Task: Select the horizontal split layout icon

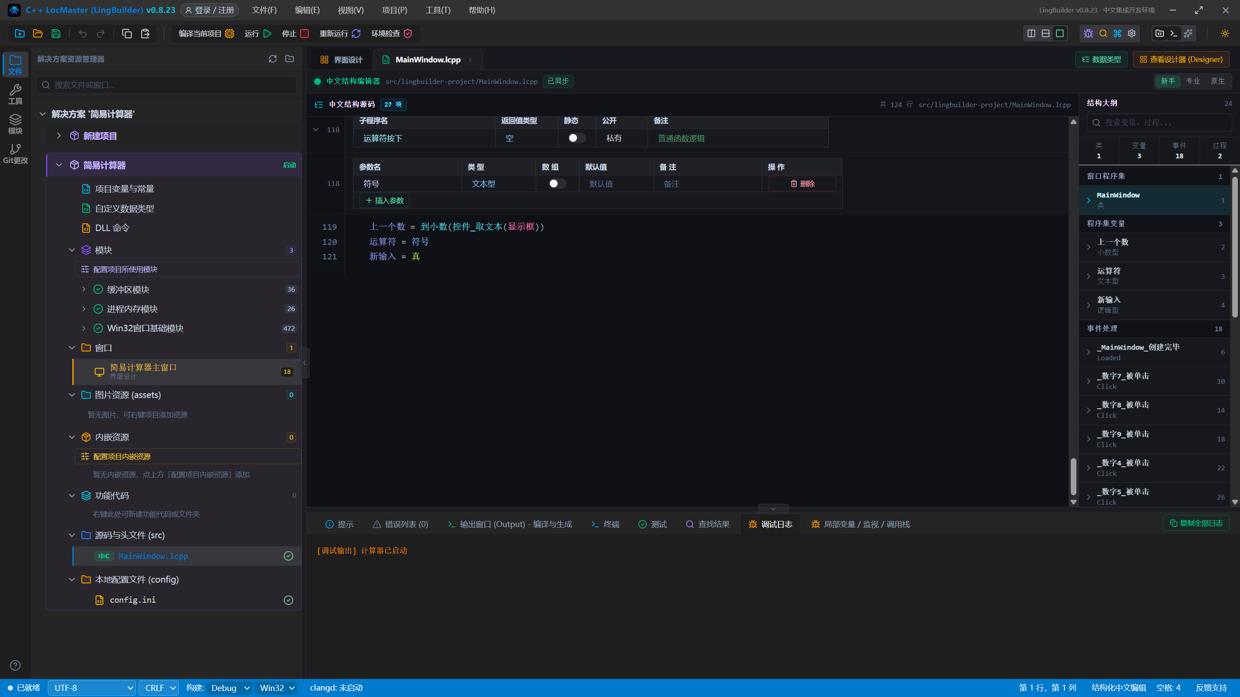Action: point(1045,33)
